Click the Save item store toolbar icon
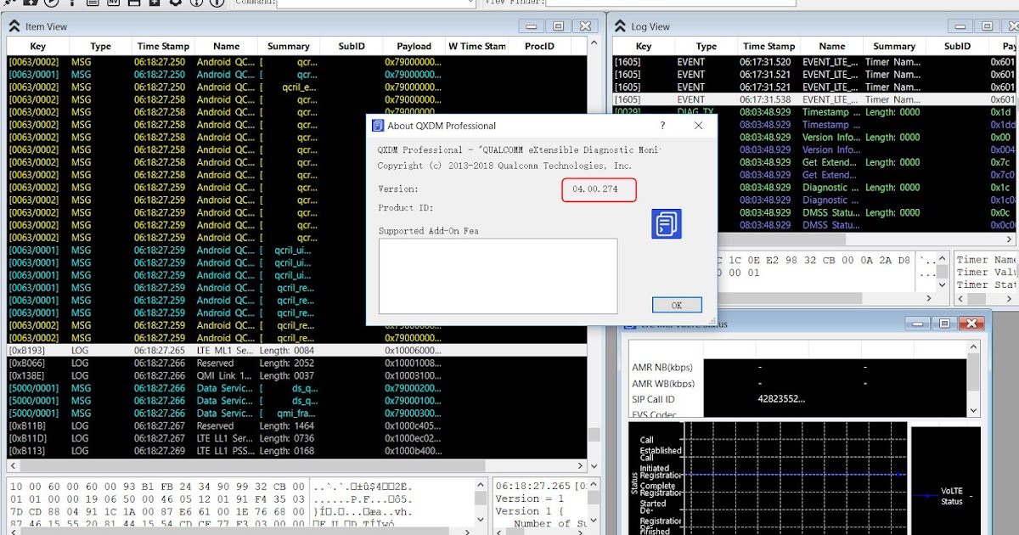 132,3
